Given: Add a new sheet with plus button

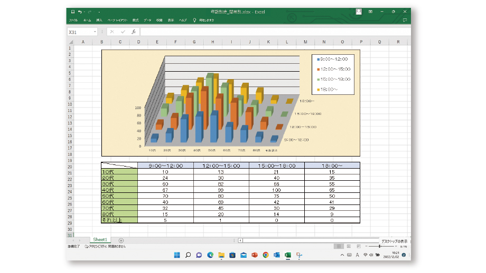Looking at the screenshot, I should (x=121, y=240).
